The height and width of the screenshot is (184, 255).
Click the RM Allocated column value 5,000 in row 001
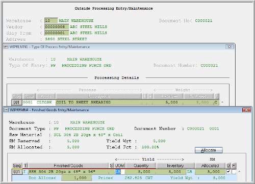point(214,172)
